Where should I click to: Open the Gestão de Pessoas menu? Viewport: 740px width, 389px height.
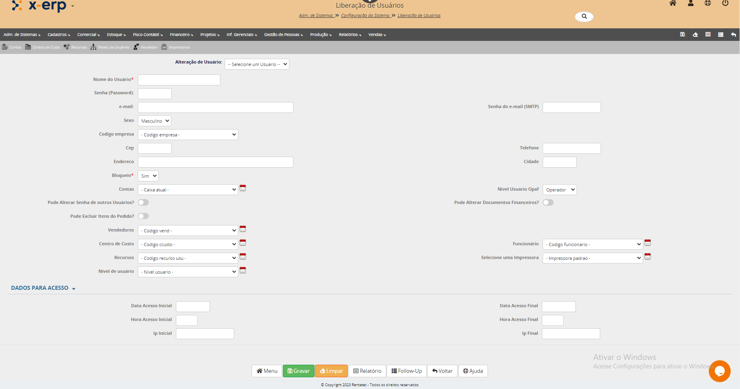(x=283, y=35)
